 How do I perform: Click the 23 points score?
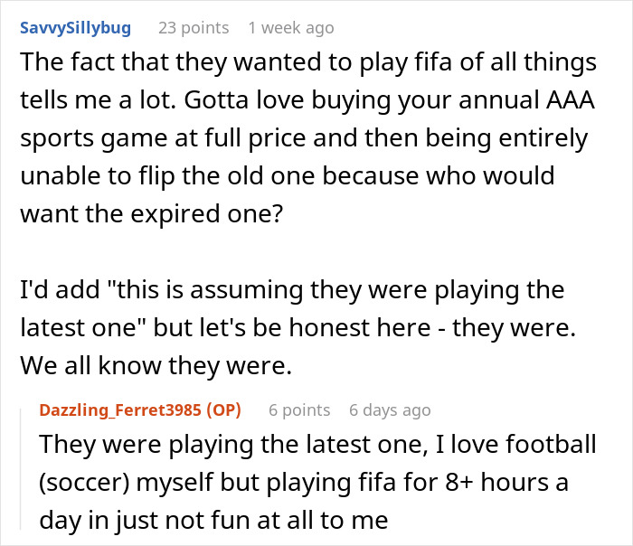(193, 28)
